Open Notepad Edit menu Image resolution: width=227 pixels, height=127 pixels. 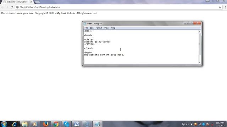tap(92, 28)
